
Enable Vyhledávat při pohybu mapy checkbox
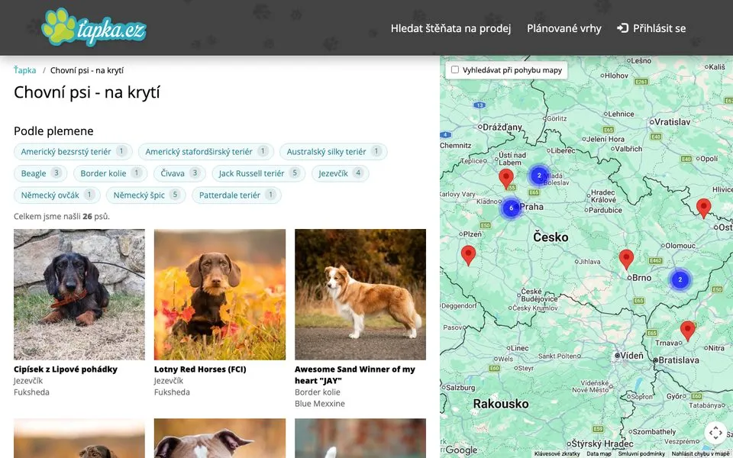(455, 69)
